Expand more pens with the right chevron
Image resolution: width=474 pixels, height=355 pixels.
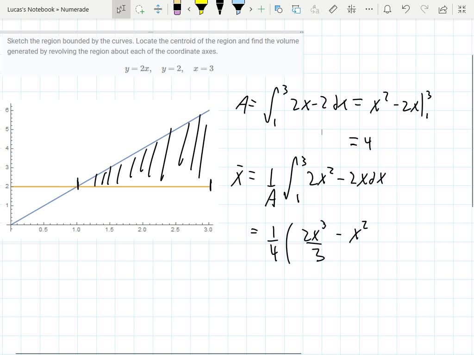pyautogui.click(x=250, y=9)
